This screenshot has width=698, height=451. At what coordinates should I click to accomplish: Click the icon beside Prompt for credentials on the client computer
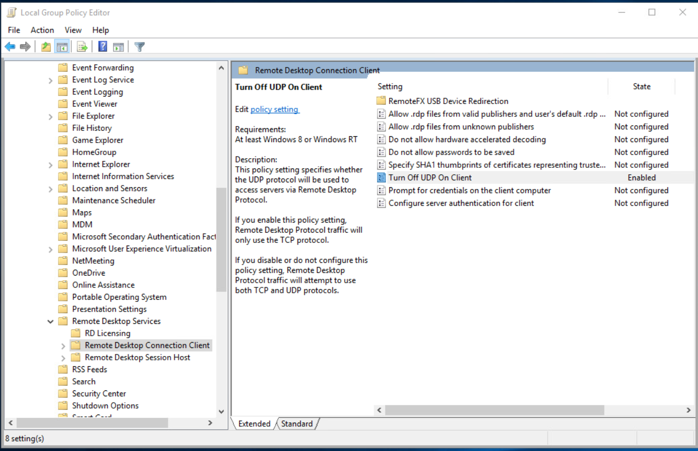click(x=381, y=190)
